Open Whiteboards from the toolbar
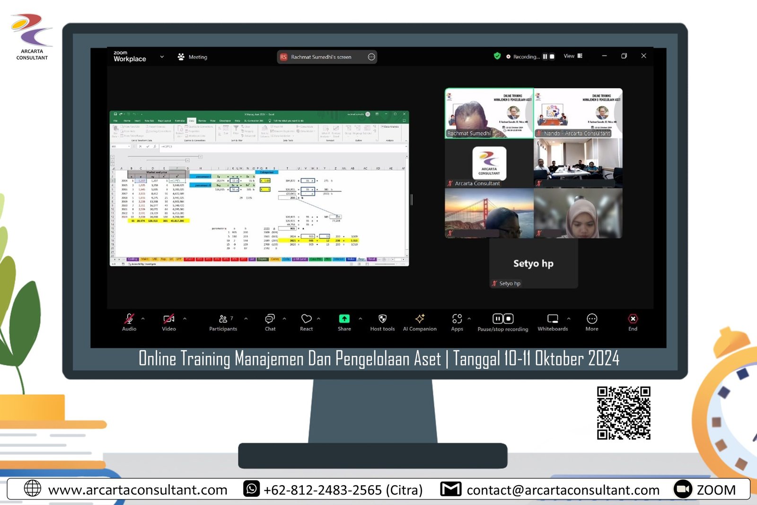The height and width of the screenshot is (505, 757). coord(552,319)
